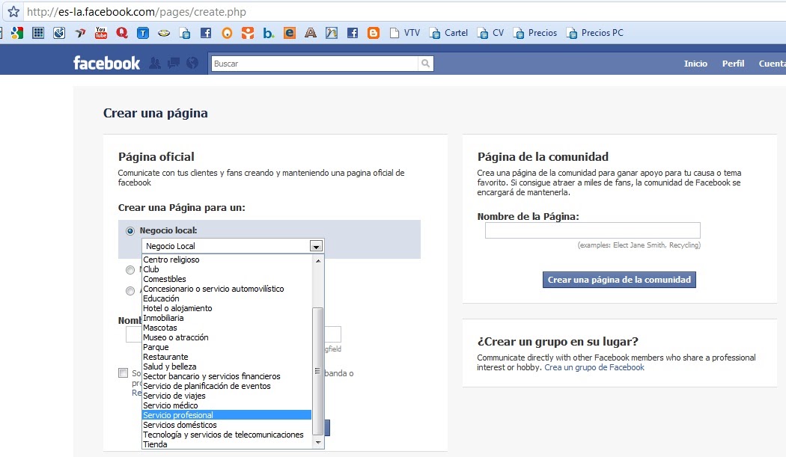The width and height of the screenshot is (786, 457).
Task: Choose Mascotas from the list
Action: point(227,328)
